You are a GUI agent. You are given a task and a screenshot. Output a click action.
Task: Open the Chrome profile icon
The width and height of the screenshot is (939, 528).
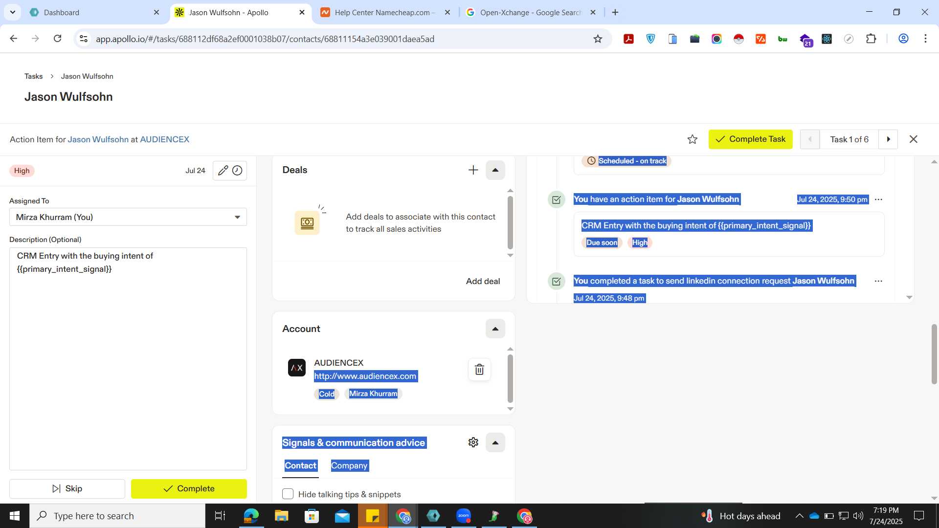903,39
